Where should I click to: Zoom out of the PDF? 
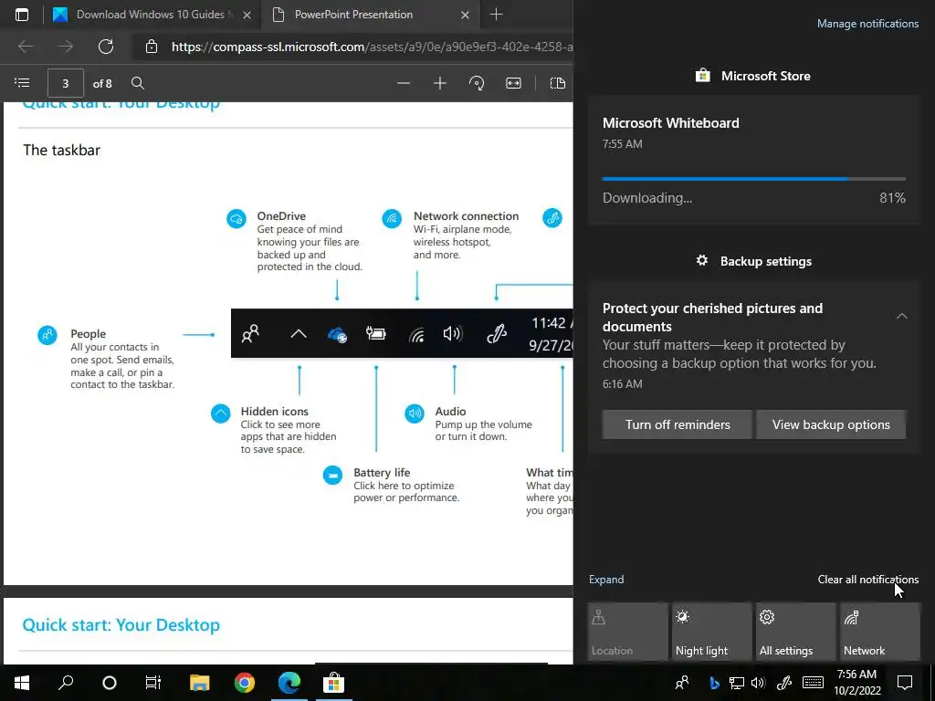(x=403, y=83)
